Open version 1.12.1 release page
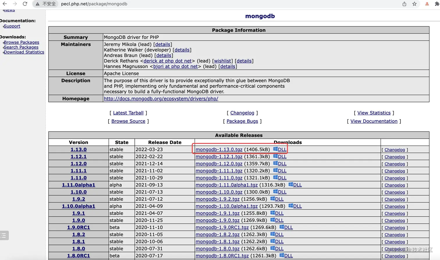 click(79, 156)
